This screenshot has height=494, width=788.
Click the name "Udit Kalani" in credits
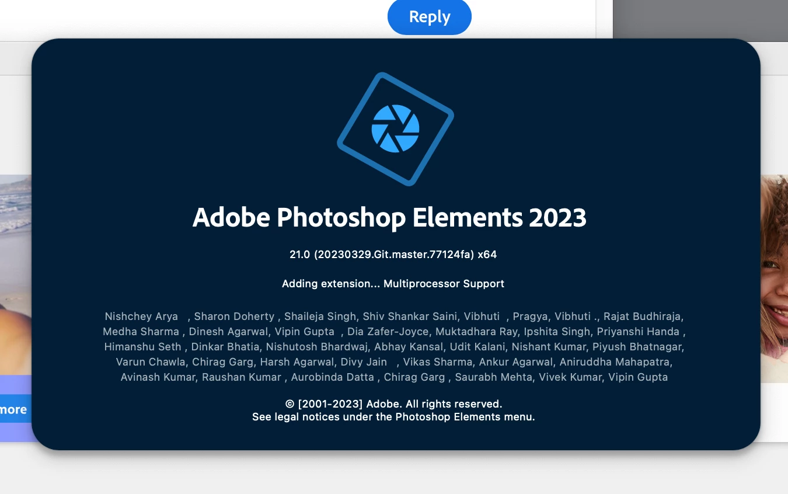point(477,347)
